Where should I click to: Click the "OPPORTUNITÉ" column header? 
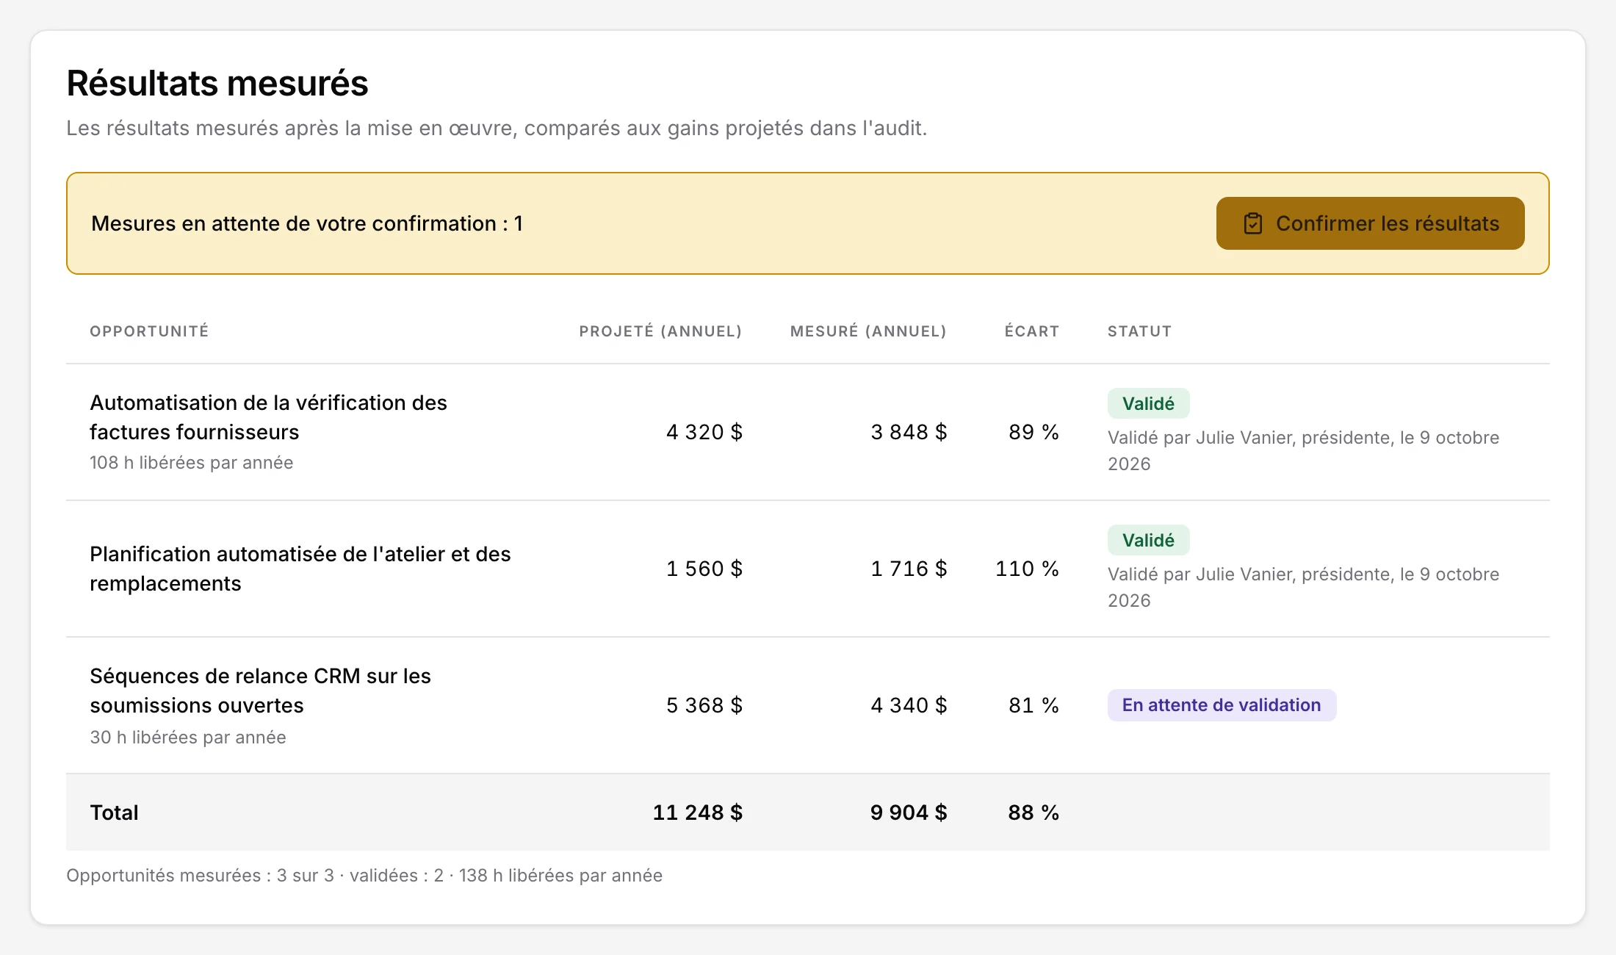[149, 331]
